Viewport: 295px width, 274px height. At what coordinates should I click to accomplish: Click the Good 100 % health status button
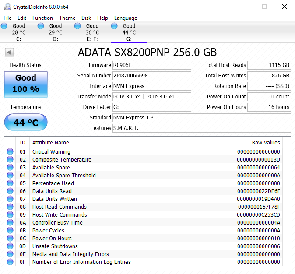26,84
